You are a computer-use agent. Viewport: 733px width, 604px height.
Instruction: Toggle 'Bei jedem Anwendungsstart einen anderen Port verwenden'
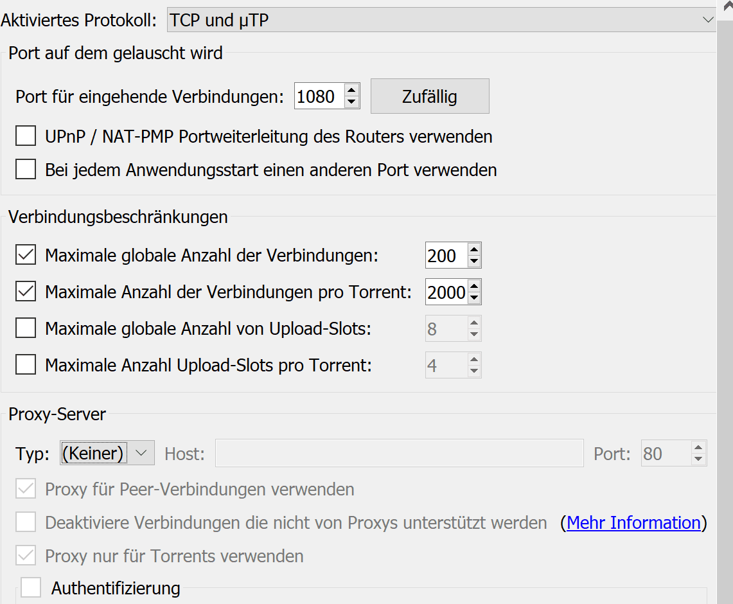[x=26, y=169]
